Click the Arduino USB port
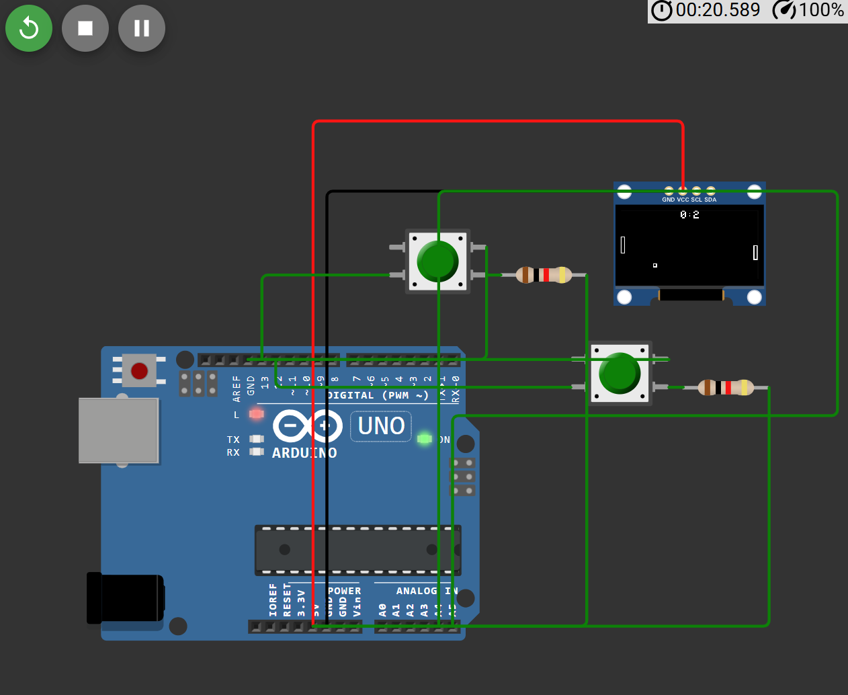 tap(119, 431)
